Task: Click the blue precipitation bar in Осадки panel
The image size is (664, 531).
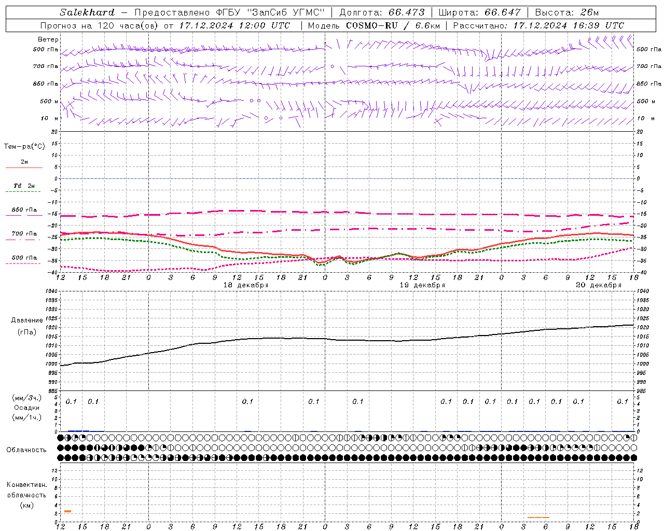Action: coord(78,431)
